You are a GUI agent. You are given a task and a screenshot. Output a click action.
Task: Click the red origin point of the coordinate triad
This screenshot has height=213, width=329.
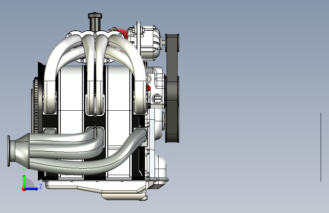tap(24, 189)
